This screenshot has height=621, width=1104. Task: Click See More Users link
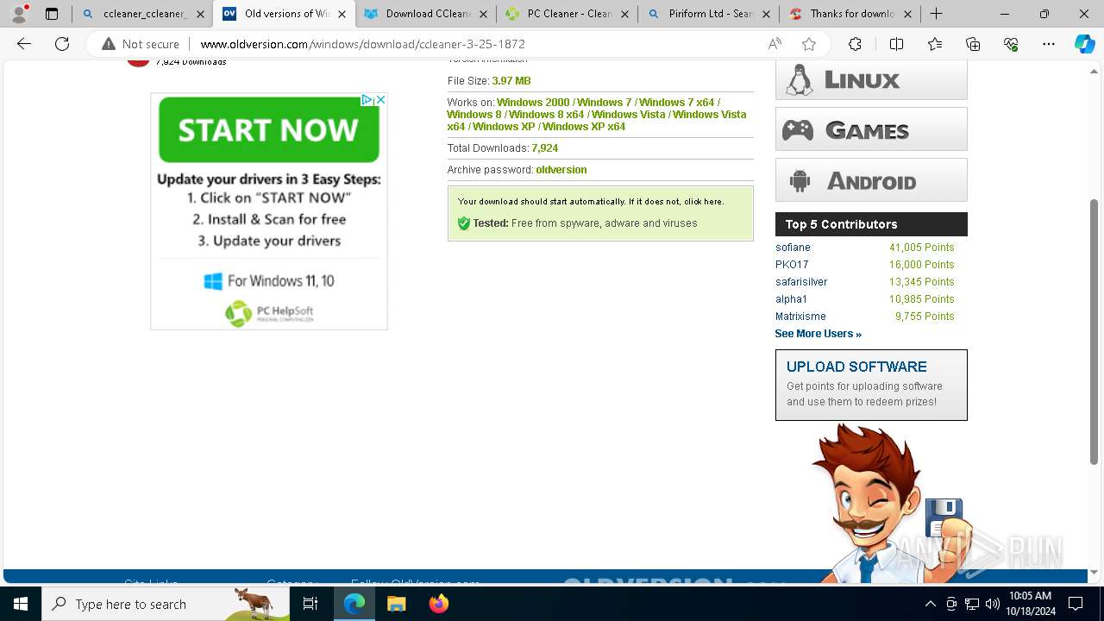click(x=818, y=334)
